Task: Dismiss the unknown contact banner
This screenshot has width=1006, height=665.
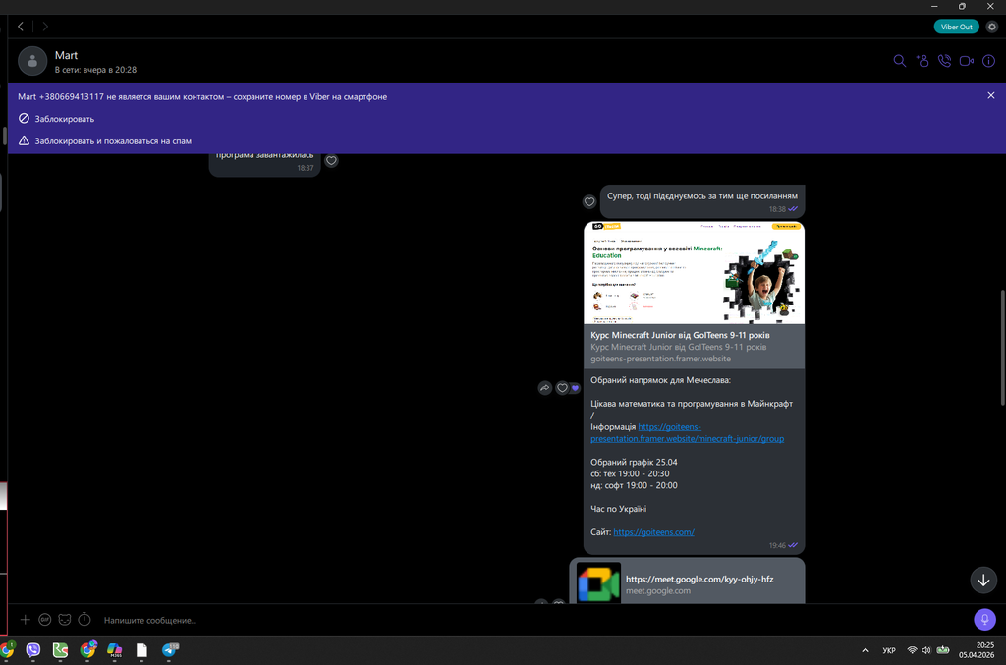Action: click(990, 95)
